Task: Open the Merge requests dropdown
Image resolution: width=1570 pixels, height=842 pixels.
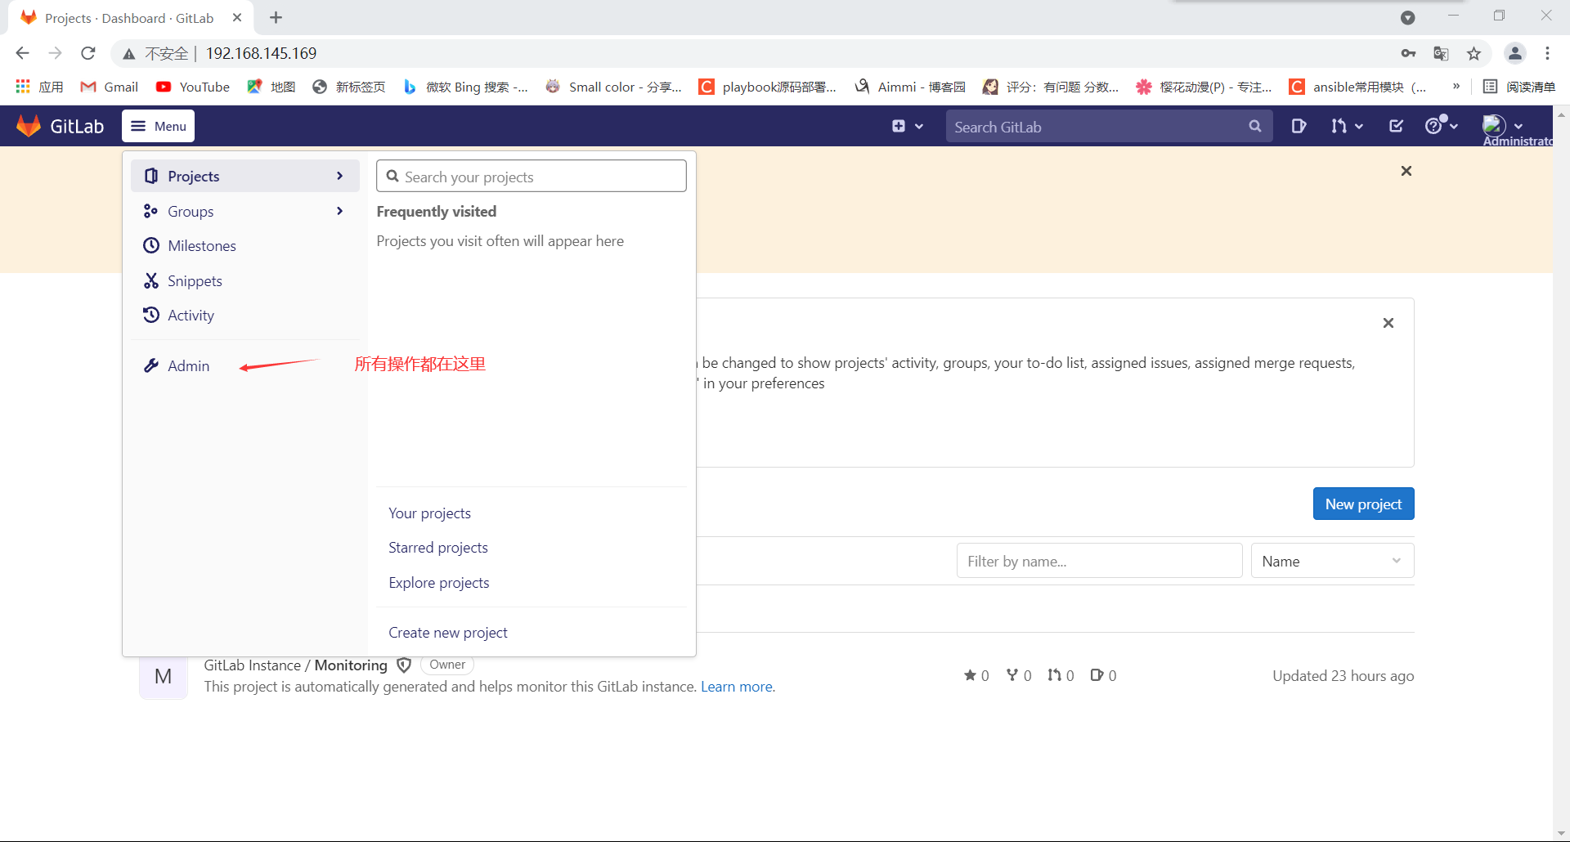Action: point(1347,126)
